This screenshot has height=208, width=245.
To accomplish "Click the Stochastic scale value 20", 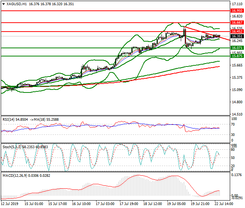I will (x=233, y=166).
